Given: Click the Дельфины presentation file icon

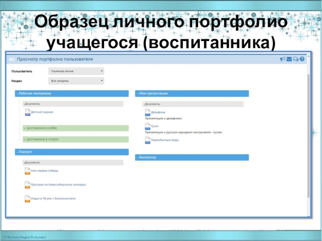Looking at the screenshot, I should [x=147, y=113].
